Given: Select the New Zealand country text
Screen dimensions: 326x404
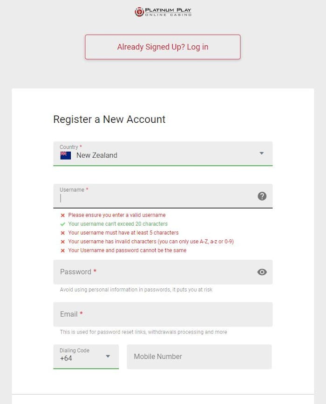Looking at the screenshot, I should click(97, 155).
